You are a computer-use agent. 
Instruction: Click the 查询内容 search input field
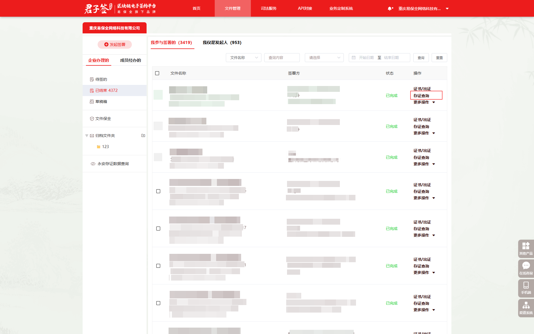coord(282,58)
